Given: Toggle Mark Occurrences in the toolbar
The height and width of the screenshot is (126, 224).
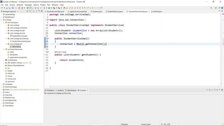Looking at the screenshot, I should coord(30,8).
